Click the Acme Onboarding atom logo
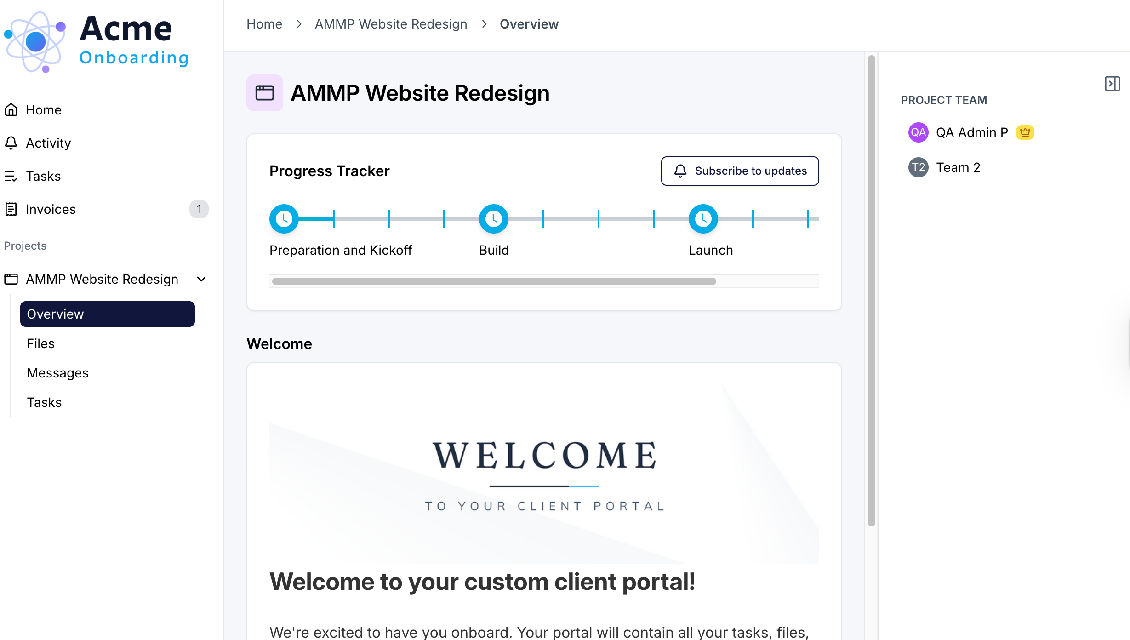The height and width of the screenshot is (640, 1130). click(35, 41)
